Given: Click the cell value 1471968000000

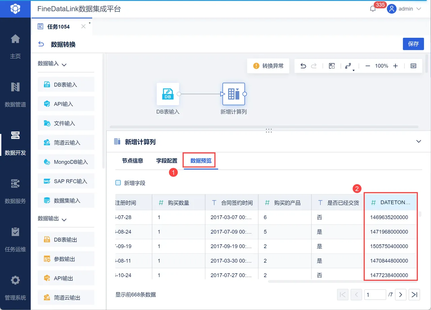Looking at the screenshot, I should (x=389, y=232).
